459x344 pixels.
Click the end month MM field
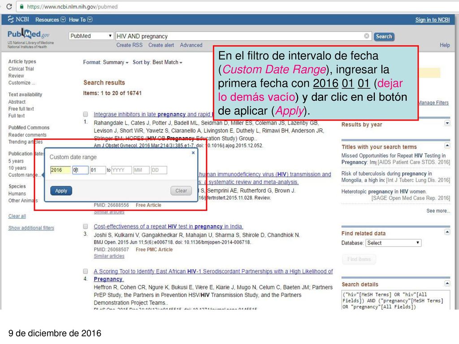point(141,170)
